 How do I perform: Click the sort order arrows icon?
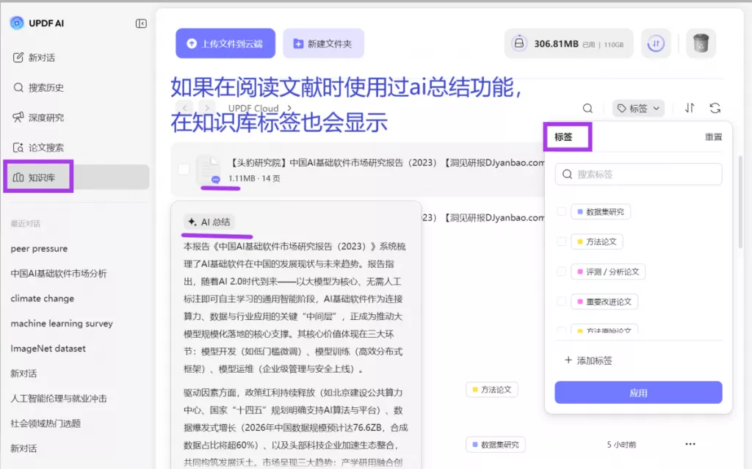[x=689, y=107]
